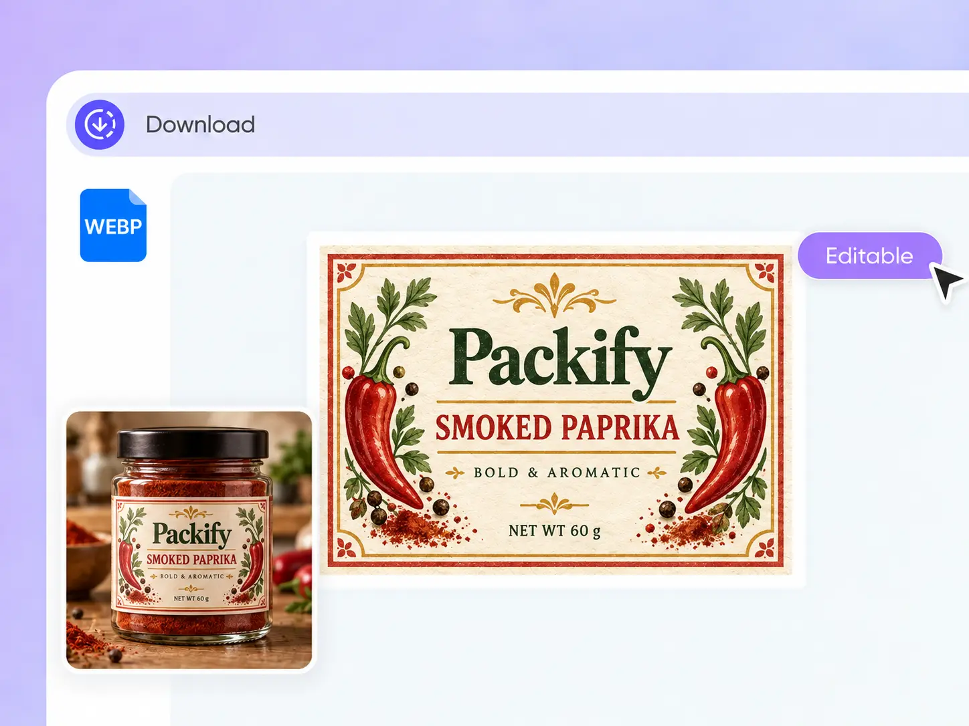Open the paprika jar mockup thumbnail
Screen dimensions: 969x726
189,539
